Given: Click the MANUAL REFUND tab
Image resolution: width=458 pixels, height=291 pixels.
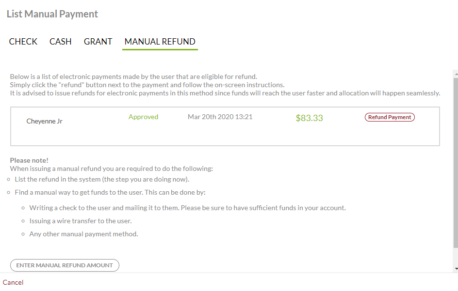Looking at the screenshot, I should [x=160, y=42].
